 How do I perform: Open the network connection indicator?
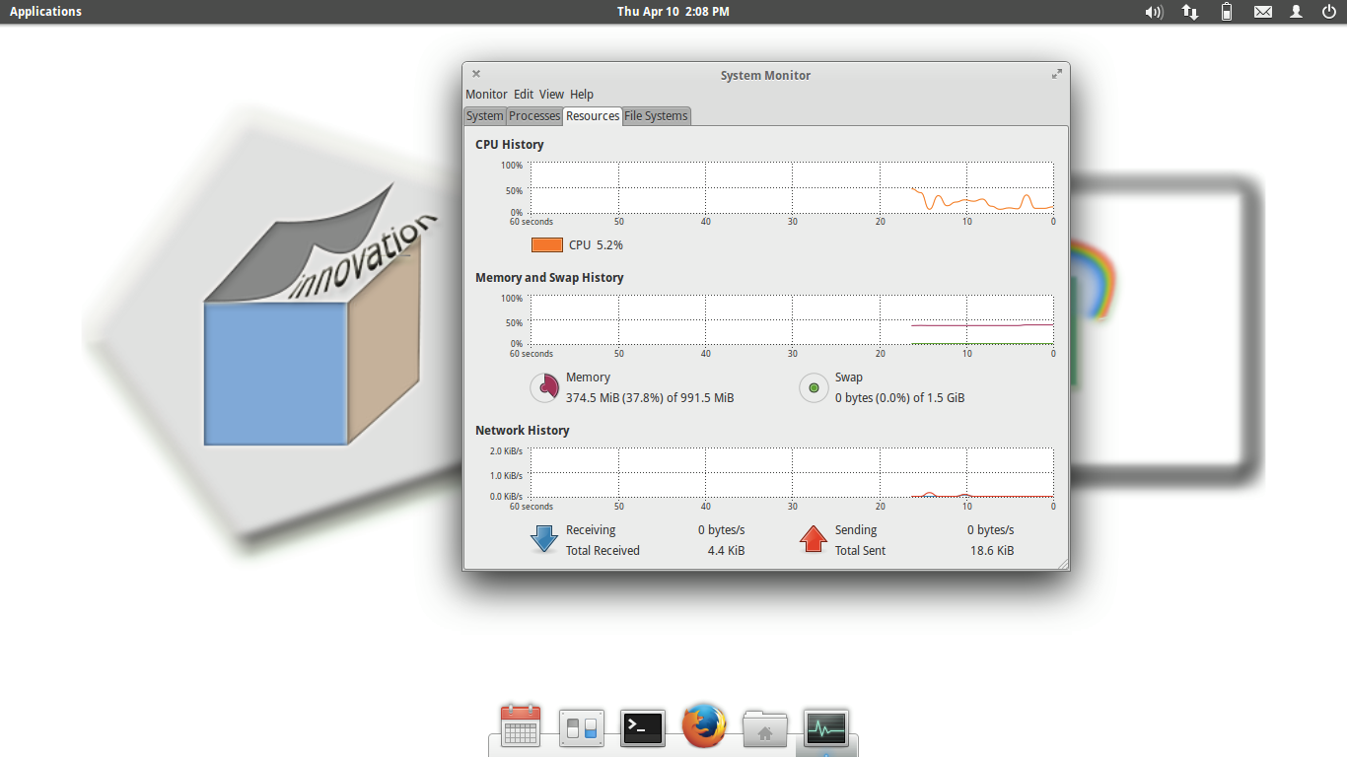click(x=1190, y=12)
